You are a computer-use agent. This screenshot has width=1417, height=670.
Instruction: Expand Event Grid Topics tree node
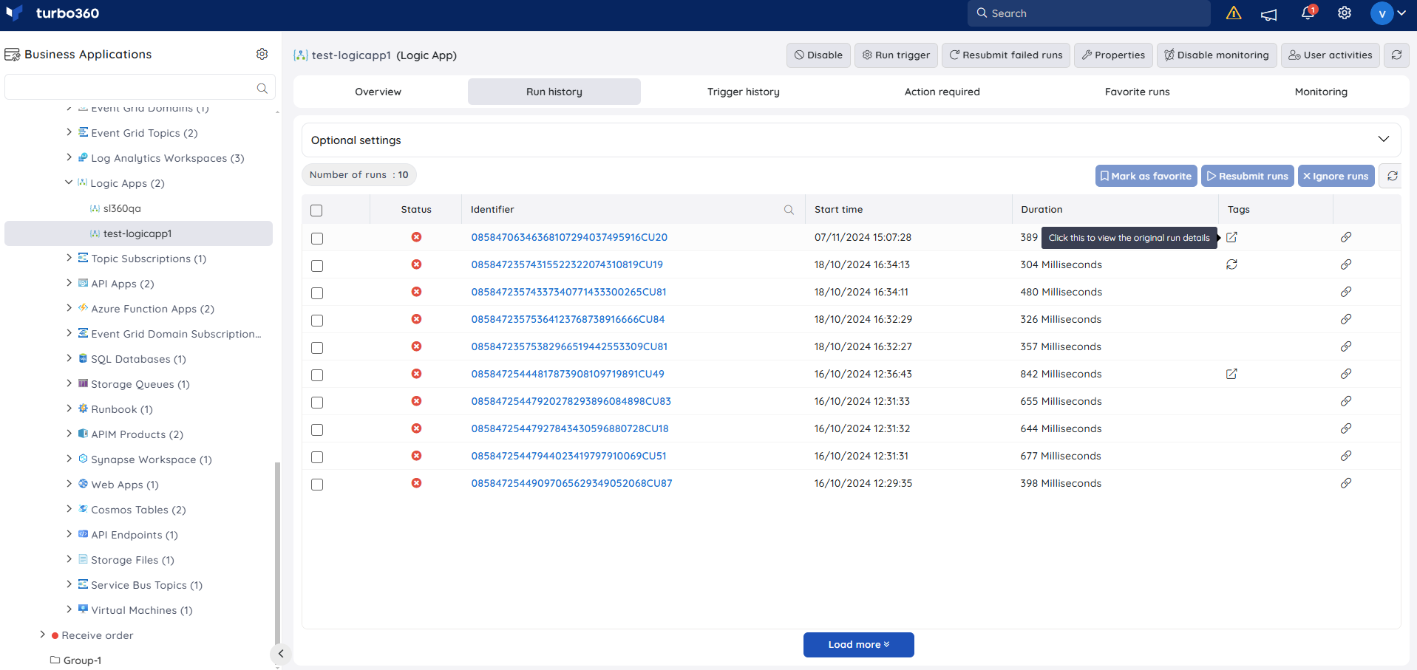(69, 132)
